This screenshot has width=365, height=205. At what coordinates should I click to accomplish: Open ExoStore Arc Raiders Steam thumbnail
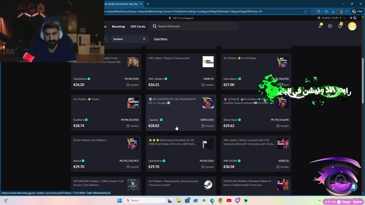133,103
